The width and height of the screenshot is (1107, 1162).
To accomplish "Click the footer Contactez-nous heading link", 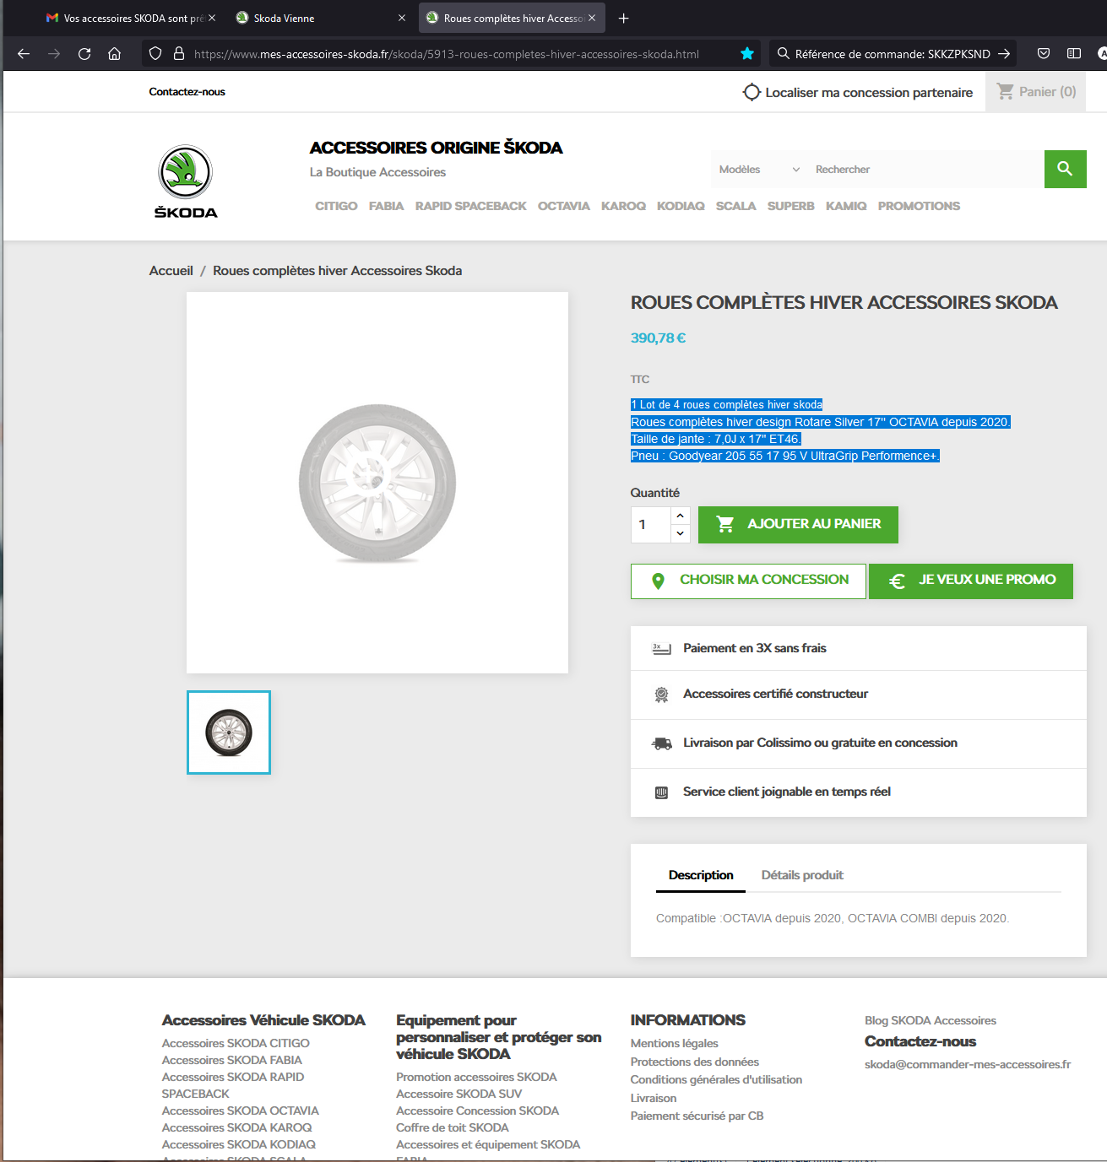I will coord(920,1041).
